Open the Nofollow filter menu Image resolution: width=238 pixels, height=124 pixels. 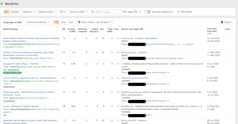pos(29,12)
